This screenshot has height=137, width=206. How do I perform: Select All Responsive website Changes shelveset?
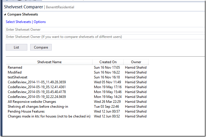(32, 102)
